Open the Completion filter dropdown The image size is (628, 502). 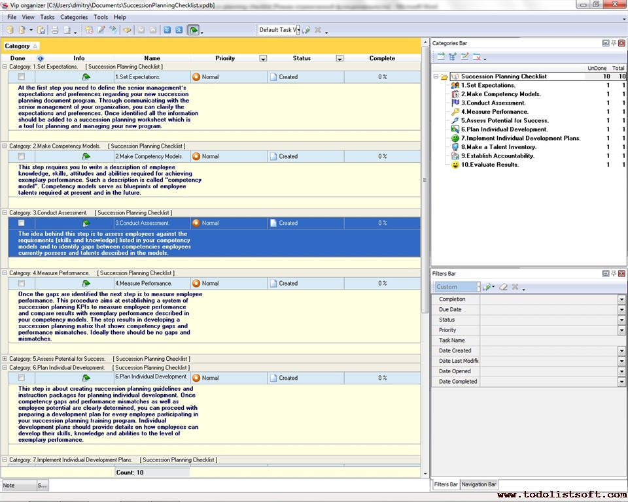pyautogui.click(x=621, y=299)
